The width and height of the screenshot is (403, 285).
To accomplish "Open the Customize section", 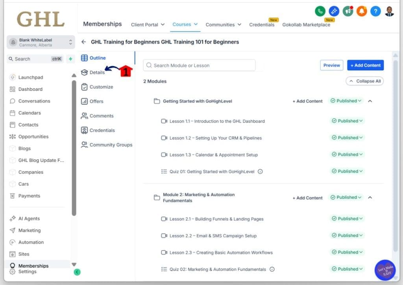I will 101,87.
